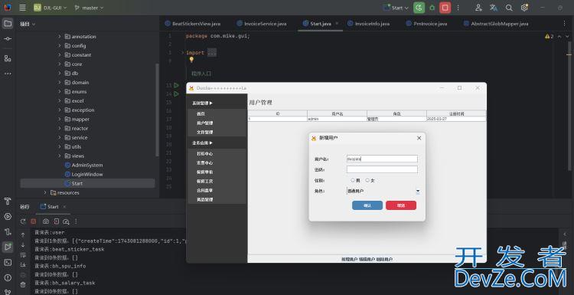This screenshot has height=295, width=574.
Task: Stop the process in Run panel toolbar
Action: click(x=34, y=221)
